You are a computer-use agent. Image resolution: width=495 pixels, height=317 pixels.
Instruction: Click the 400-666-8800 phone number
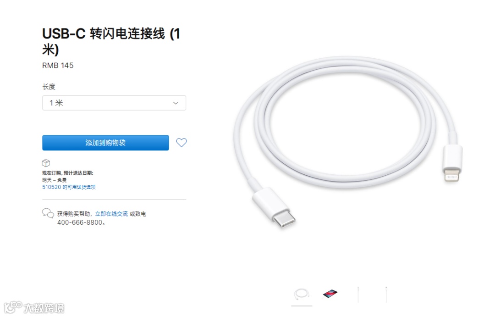click(80, 222)
